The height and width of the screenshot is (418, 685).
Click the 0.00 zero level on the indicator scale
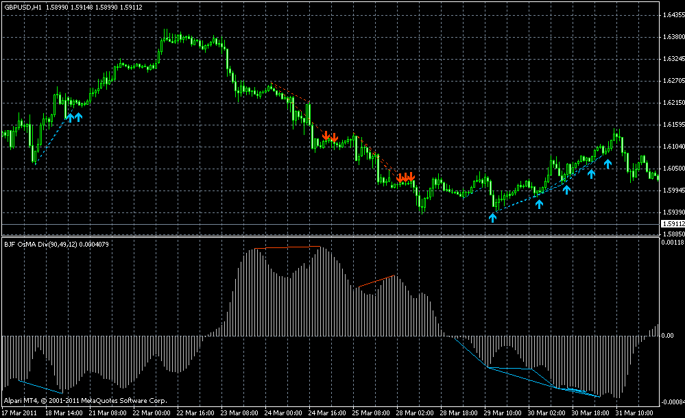coord(667,335)
